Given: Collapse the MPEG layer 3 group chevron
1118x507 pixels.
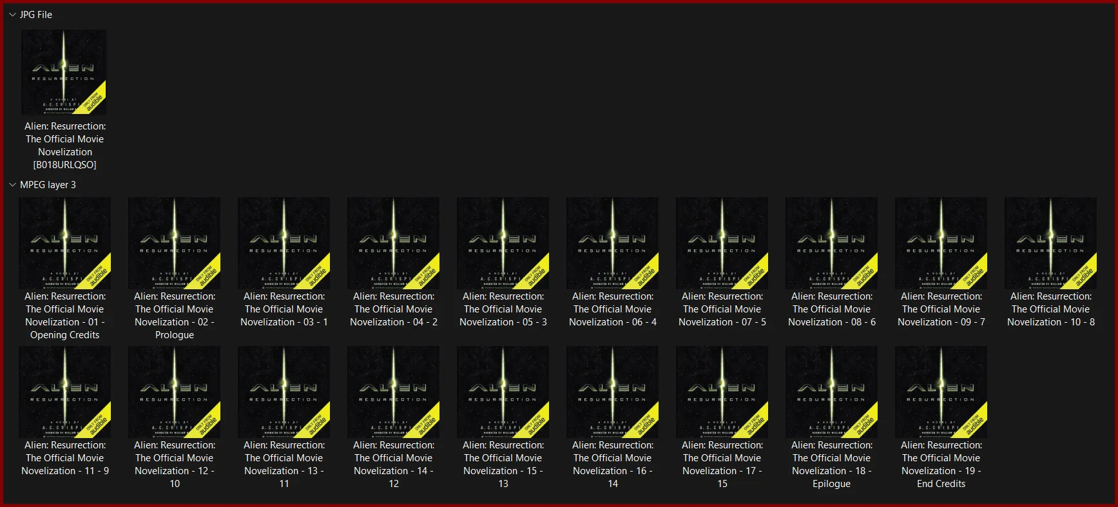Looking at the screenshot, I should 12,185.
